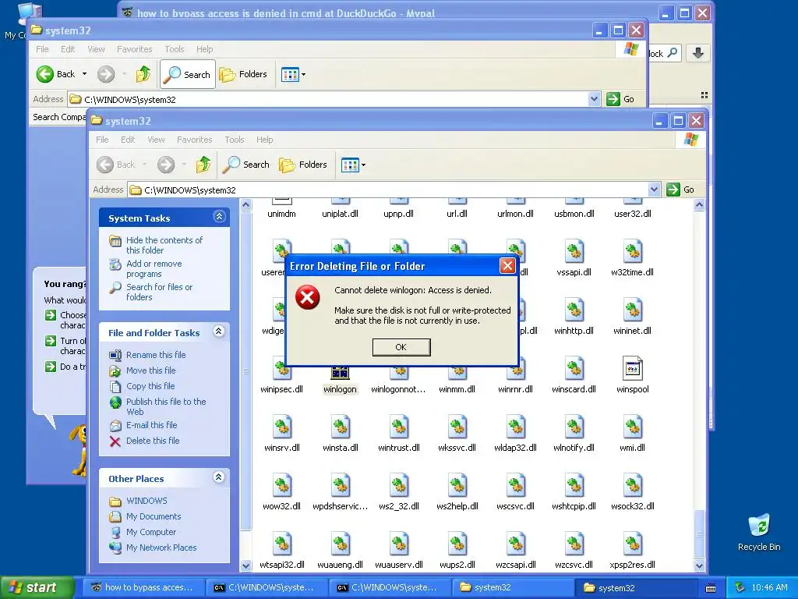The width and height of the screenshot is (798, 599).
Task: Select the wlnotify.dll file icon
Action: [574, 427]
